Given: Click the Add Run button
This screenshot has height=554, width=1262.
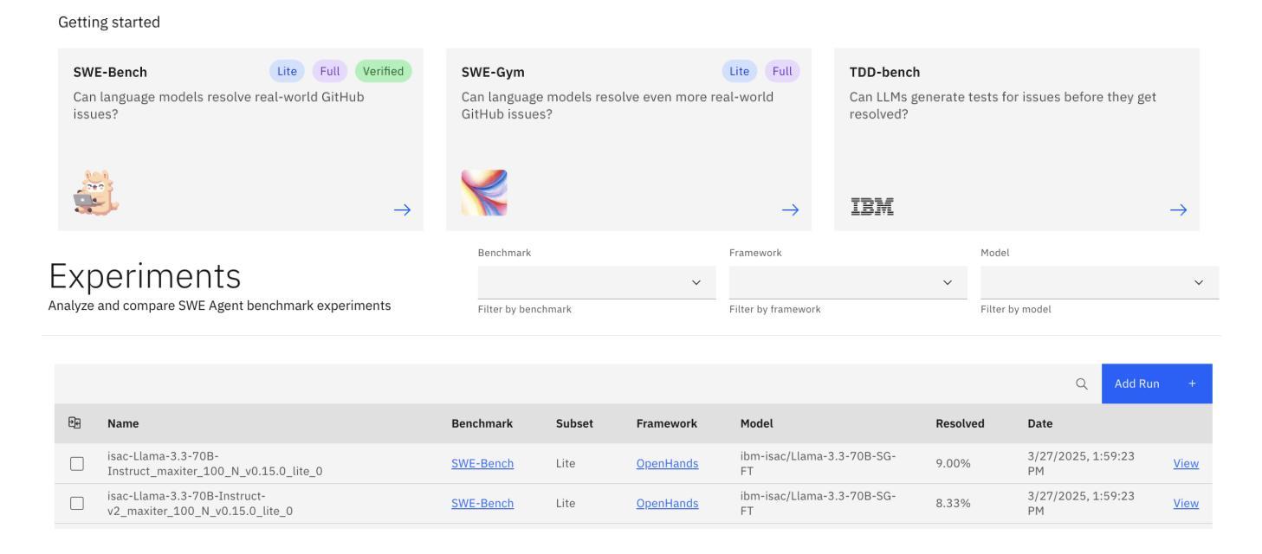Looking at the screenshot, I should (1156, 383).
